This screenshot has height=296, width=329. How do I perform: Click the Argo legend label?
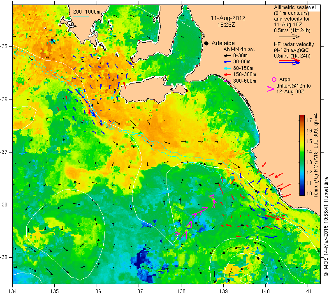(285, 79)
